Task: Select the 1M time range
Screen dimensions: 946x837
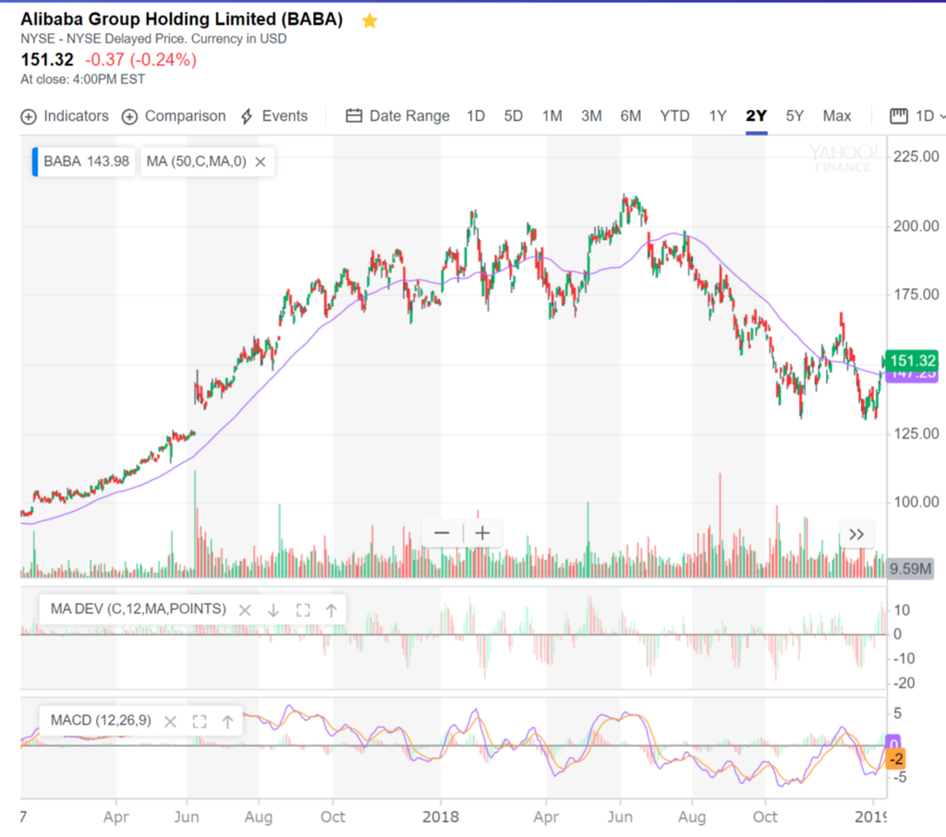Action: pos(552,116)
